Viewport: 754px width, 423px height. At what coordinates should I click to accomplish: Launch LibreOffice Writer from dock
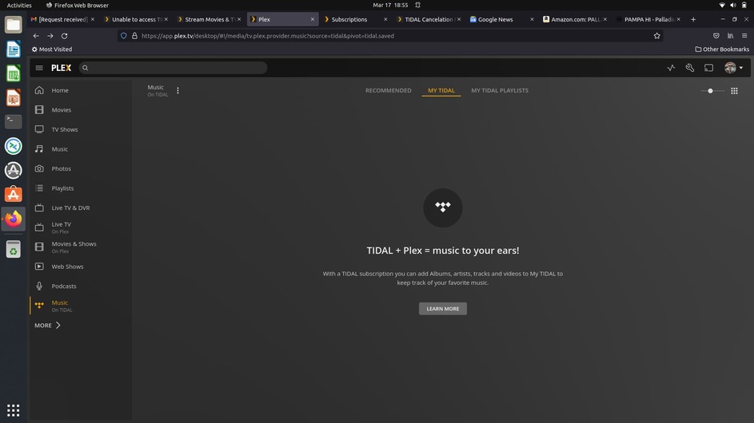click(x=14, y=49)
